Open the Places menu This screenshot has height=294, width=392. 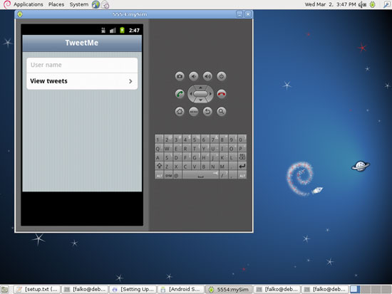[56, 4]
